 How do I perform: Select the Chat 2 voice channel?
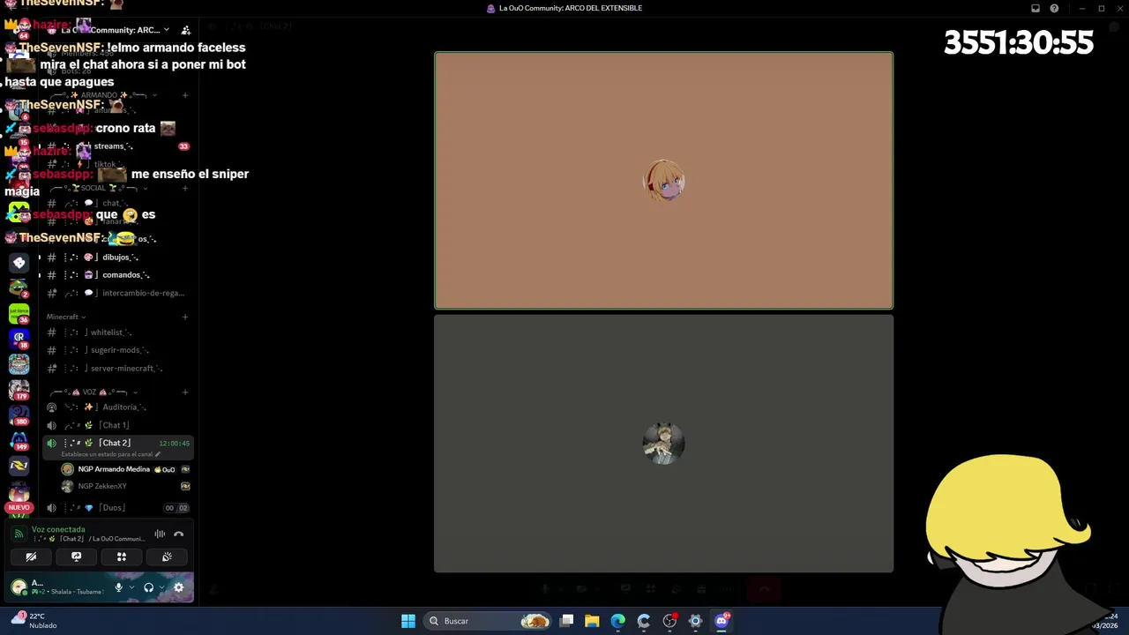click(117, 443)
